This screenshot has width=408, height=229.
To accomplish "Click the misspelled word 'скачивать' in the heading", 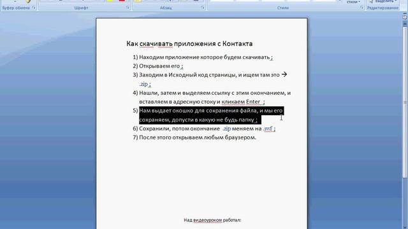I will coord(156,44).
